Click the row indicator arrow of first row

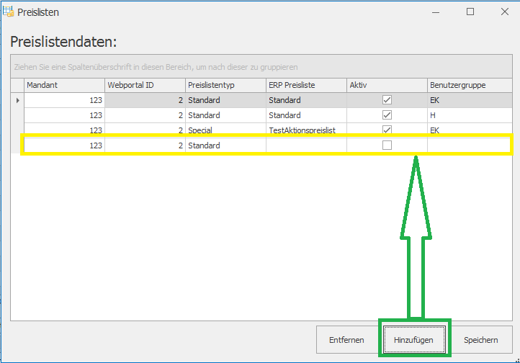(x=17, y=100)
